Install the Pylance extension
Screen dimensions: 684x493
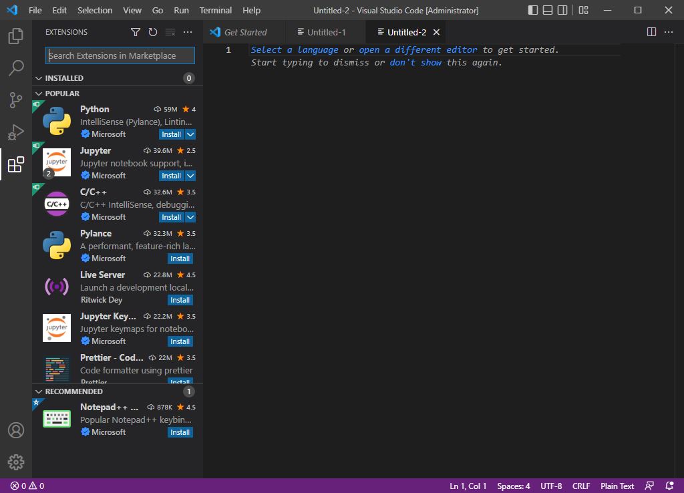point(180,259)
